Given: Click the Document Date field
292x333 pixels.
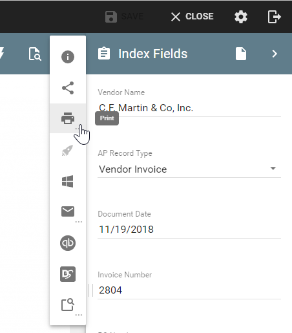Looking at the screenshot, I should (189, 230).
